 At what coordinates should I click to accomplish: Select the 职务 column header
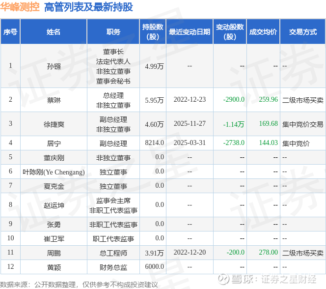pos(113,31)
